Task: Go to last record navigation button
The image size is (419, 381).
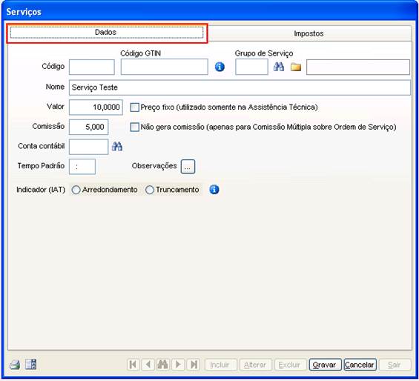Action: pyautogui.click(x=194, y=365)
